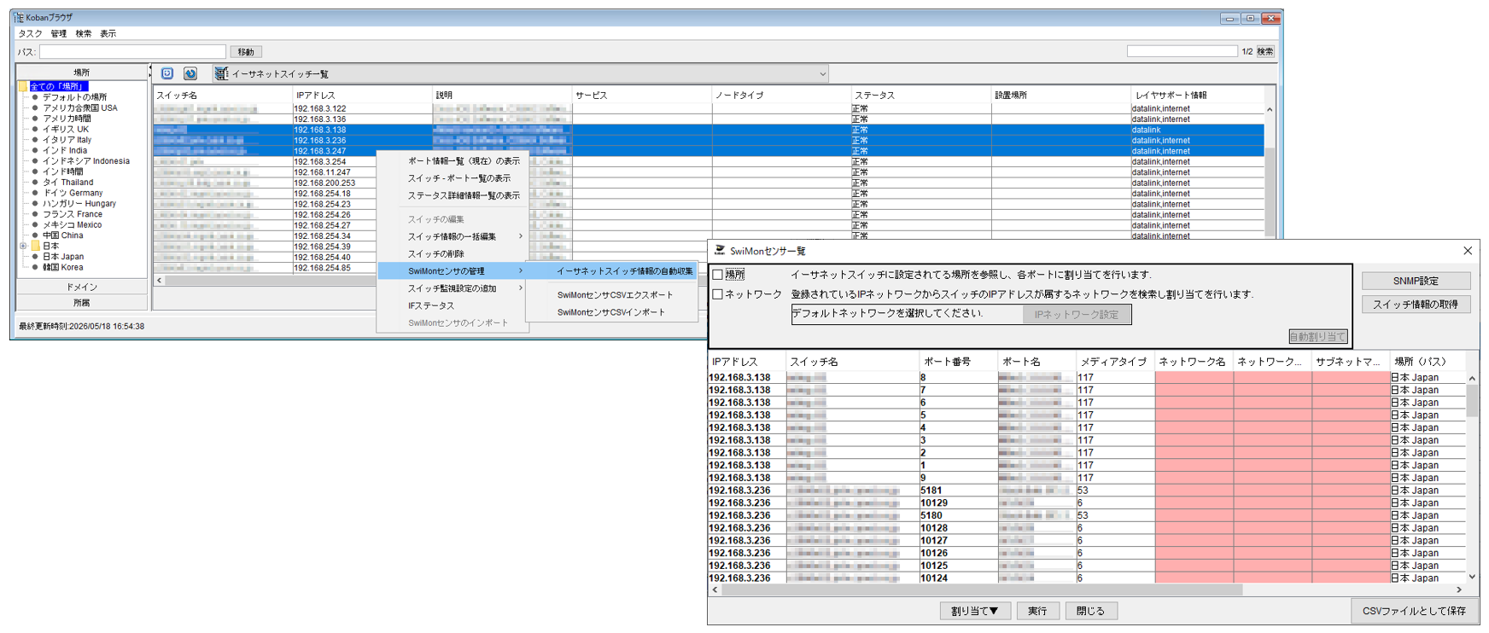Select SwiMonセンサCSVインポート from the submenu
The image size is (1489, 633).
click(611, 312)
